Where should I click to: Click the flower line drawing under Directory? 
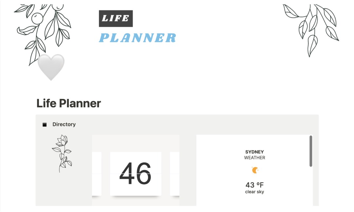62,153
